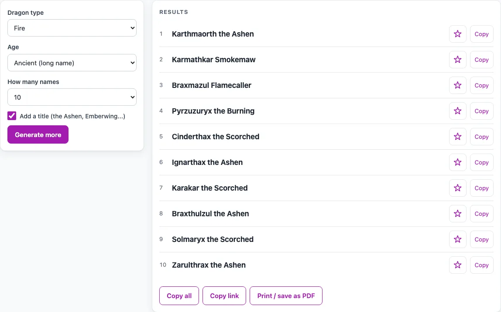This screenshot has width=501, height=312.
Task: Click the Add a title label text
Action: click(x=72, y=116)
